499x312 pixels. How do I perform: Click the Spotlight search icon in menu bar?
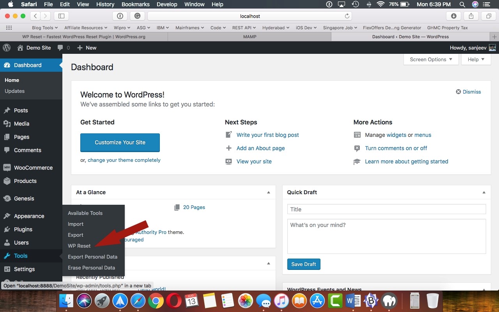click(462, 4)
